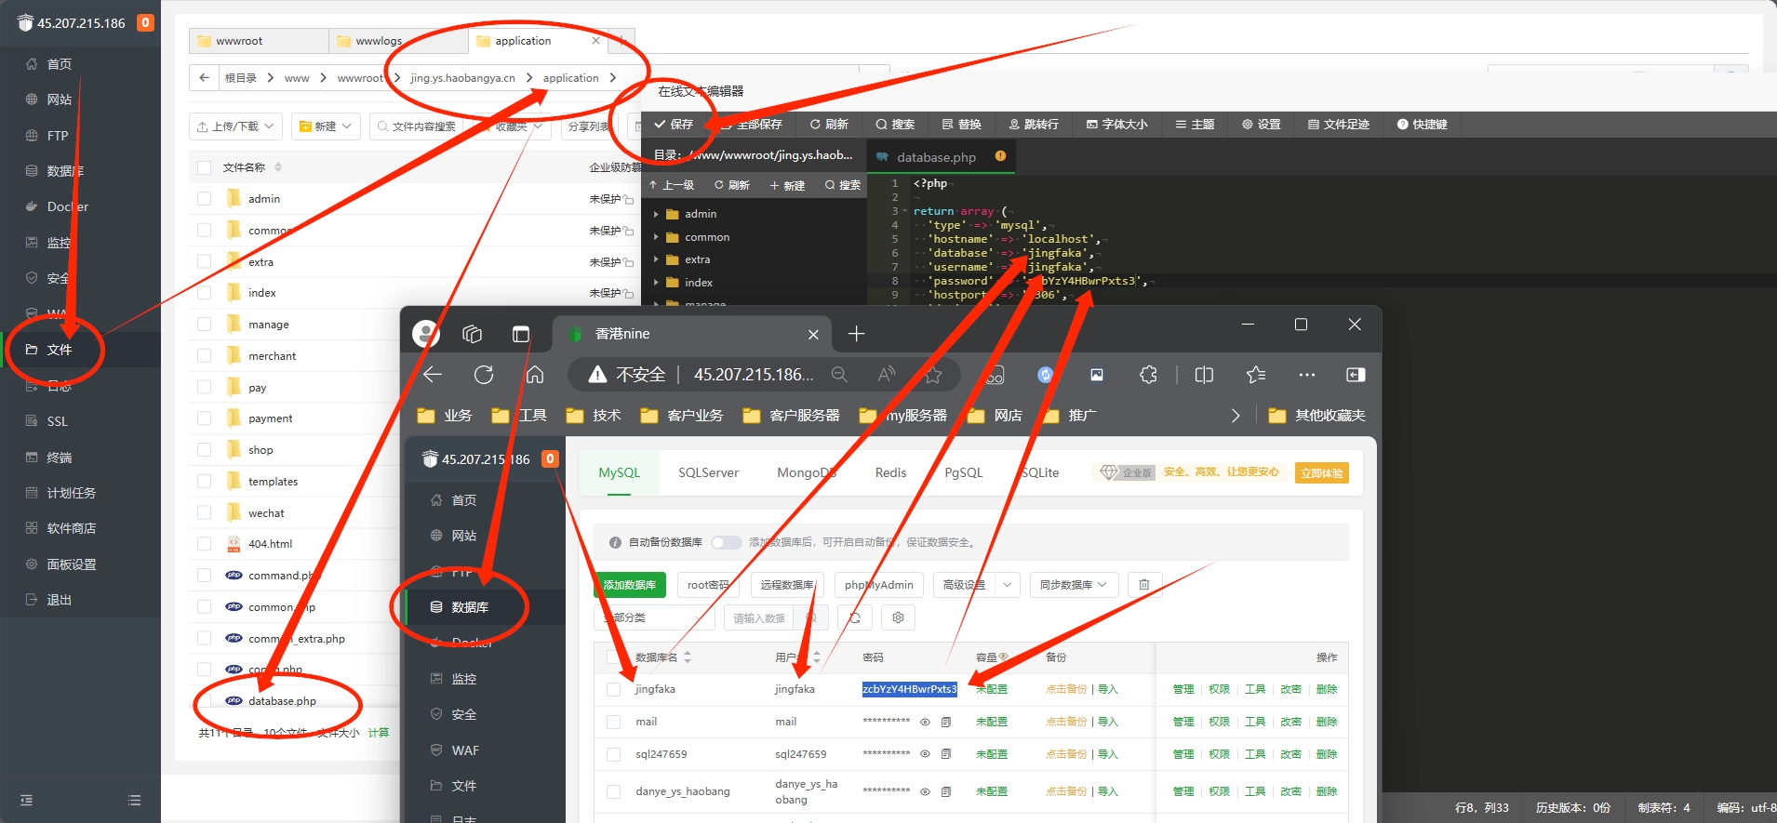
Task: Reload the page in the browser window
Action: (484, 375)
